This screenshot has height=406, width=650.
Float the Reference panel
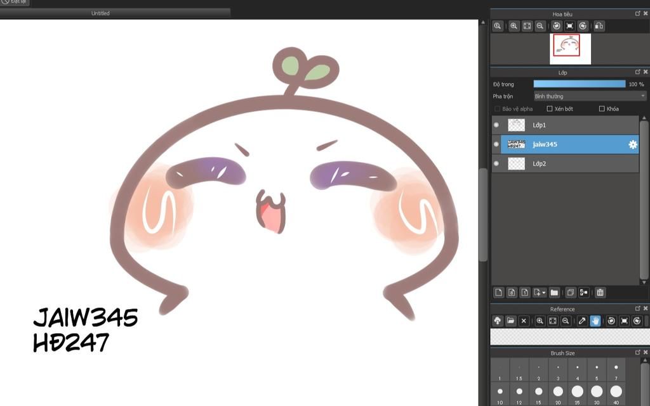tap(637, 308)
